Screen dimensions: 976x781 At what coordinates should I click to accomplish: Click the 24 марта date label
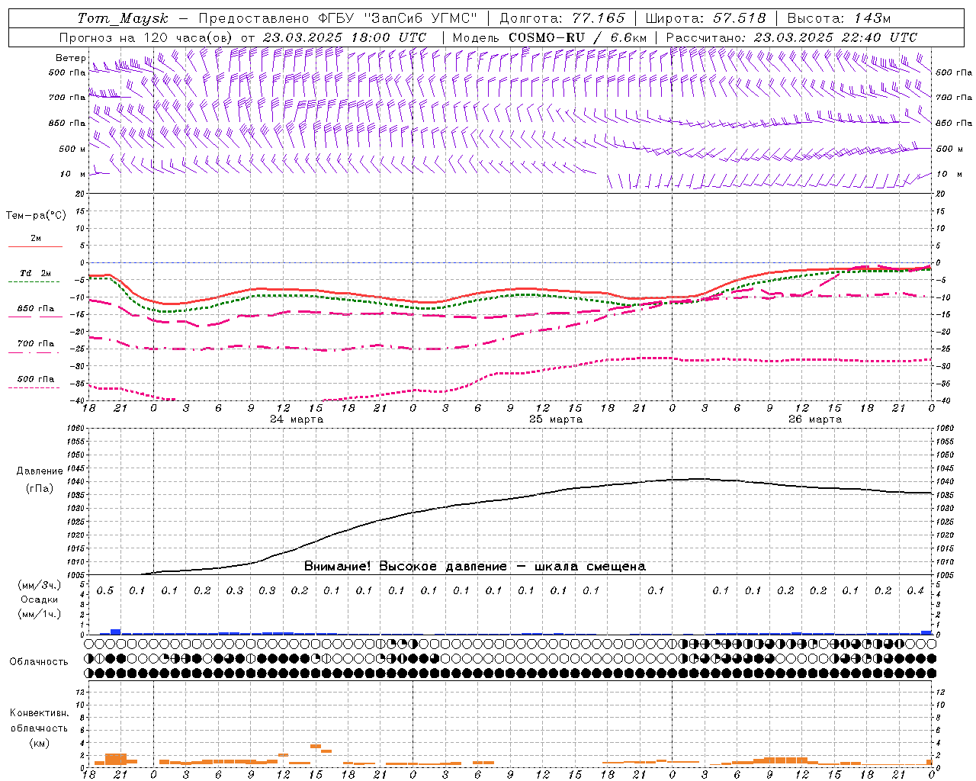[297, 419]
